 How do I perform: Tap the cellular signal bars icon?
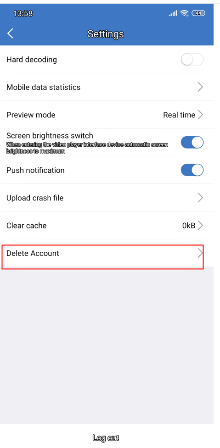173,13
